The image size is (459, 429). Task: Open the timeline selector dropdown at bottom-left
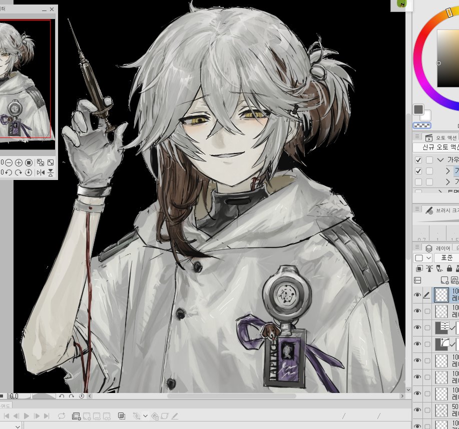coord(18,426)
